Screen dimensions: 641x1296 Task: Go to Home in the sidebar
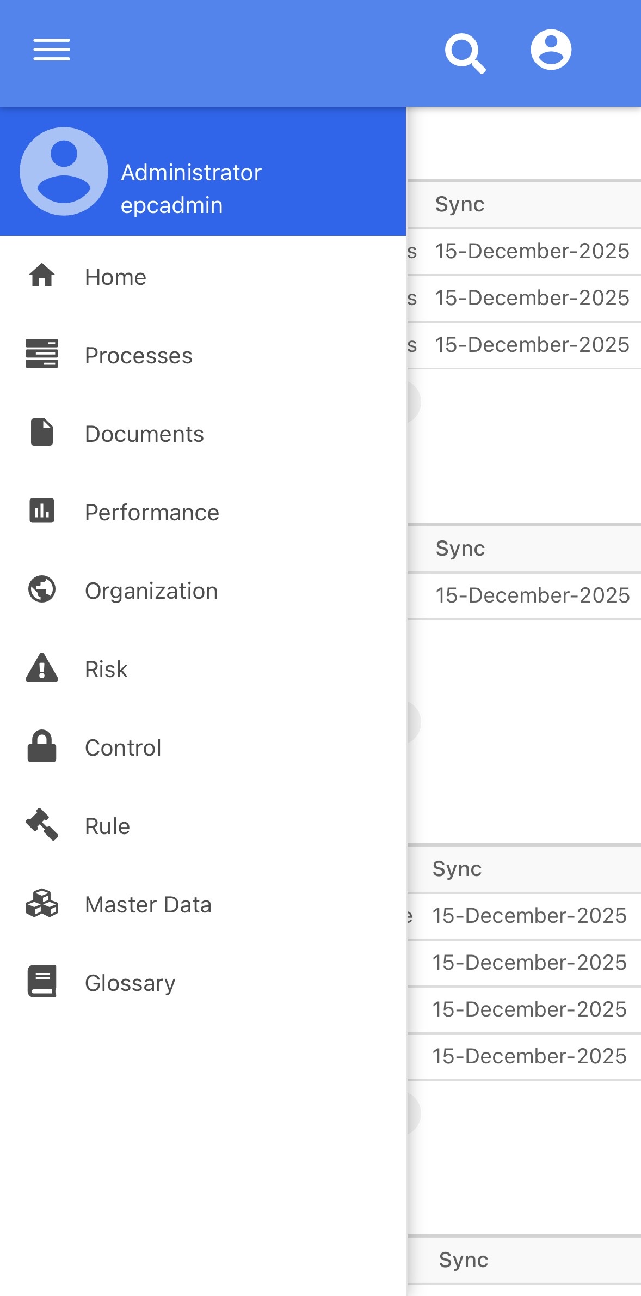[x=115, y=277]
